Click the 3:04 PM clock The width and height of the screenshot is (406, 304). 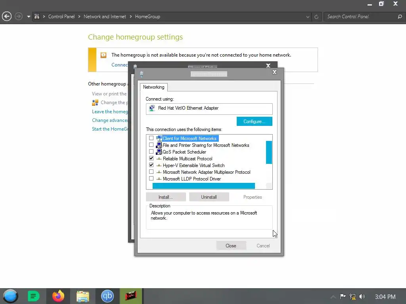click(385, 297)
